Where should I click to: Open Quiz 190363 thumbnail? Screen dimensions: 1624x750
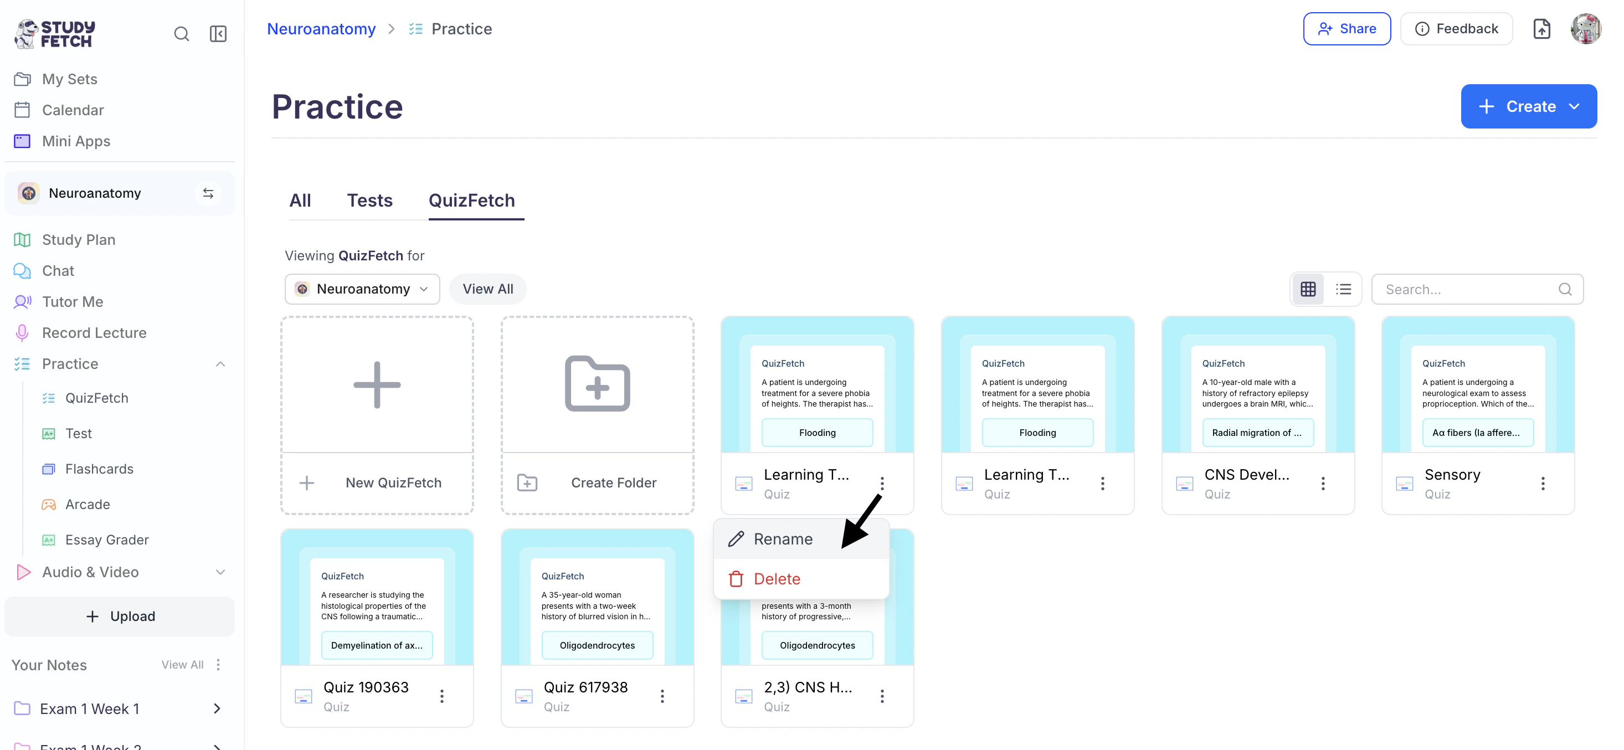point(377,597)
